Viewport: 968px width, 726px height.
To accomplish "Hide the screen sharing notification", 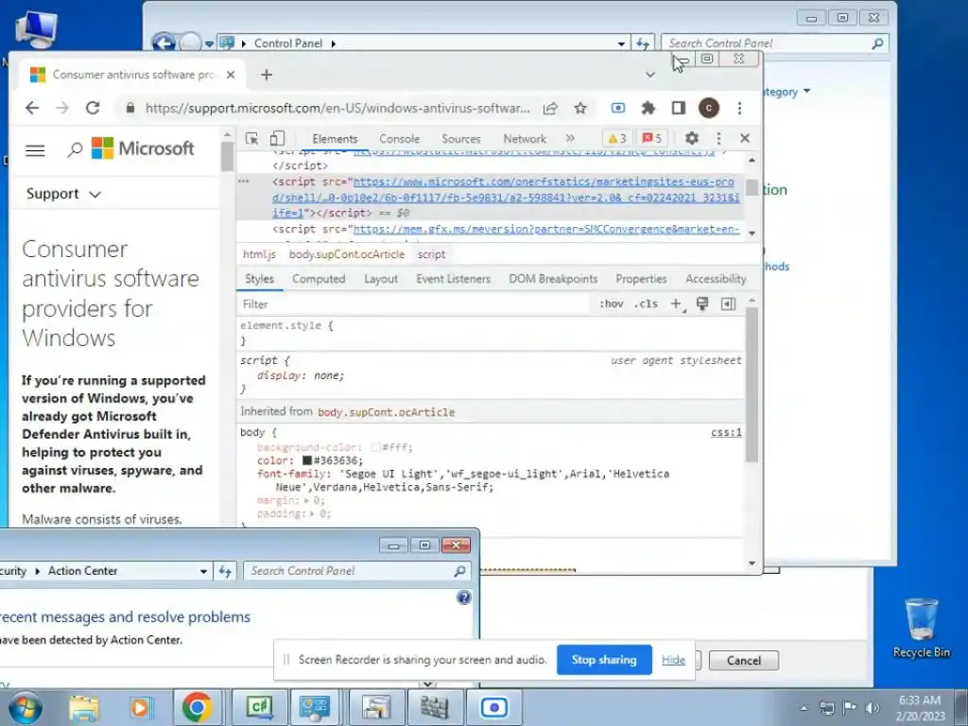I will (x=673, y=660).
